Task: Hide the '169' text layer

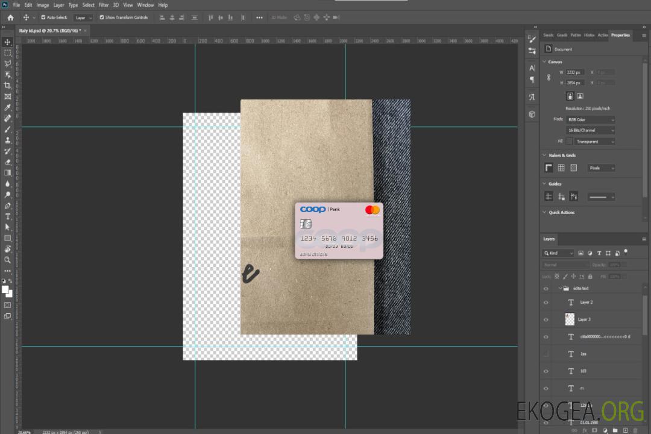Action: point(546,371)
